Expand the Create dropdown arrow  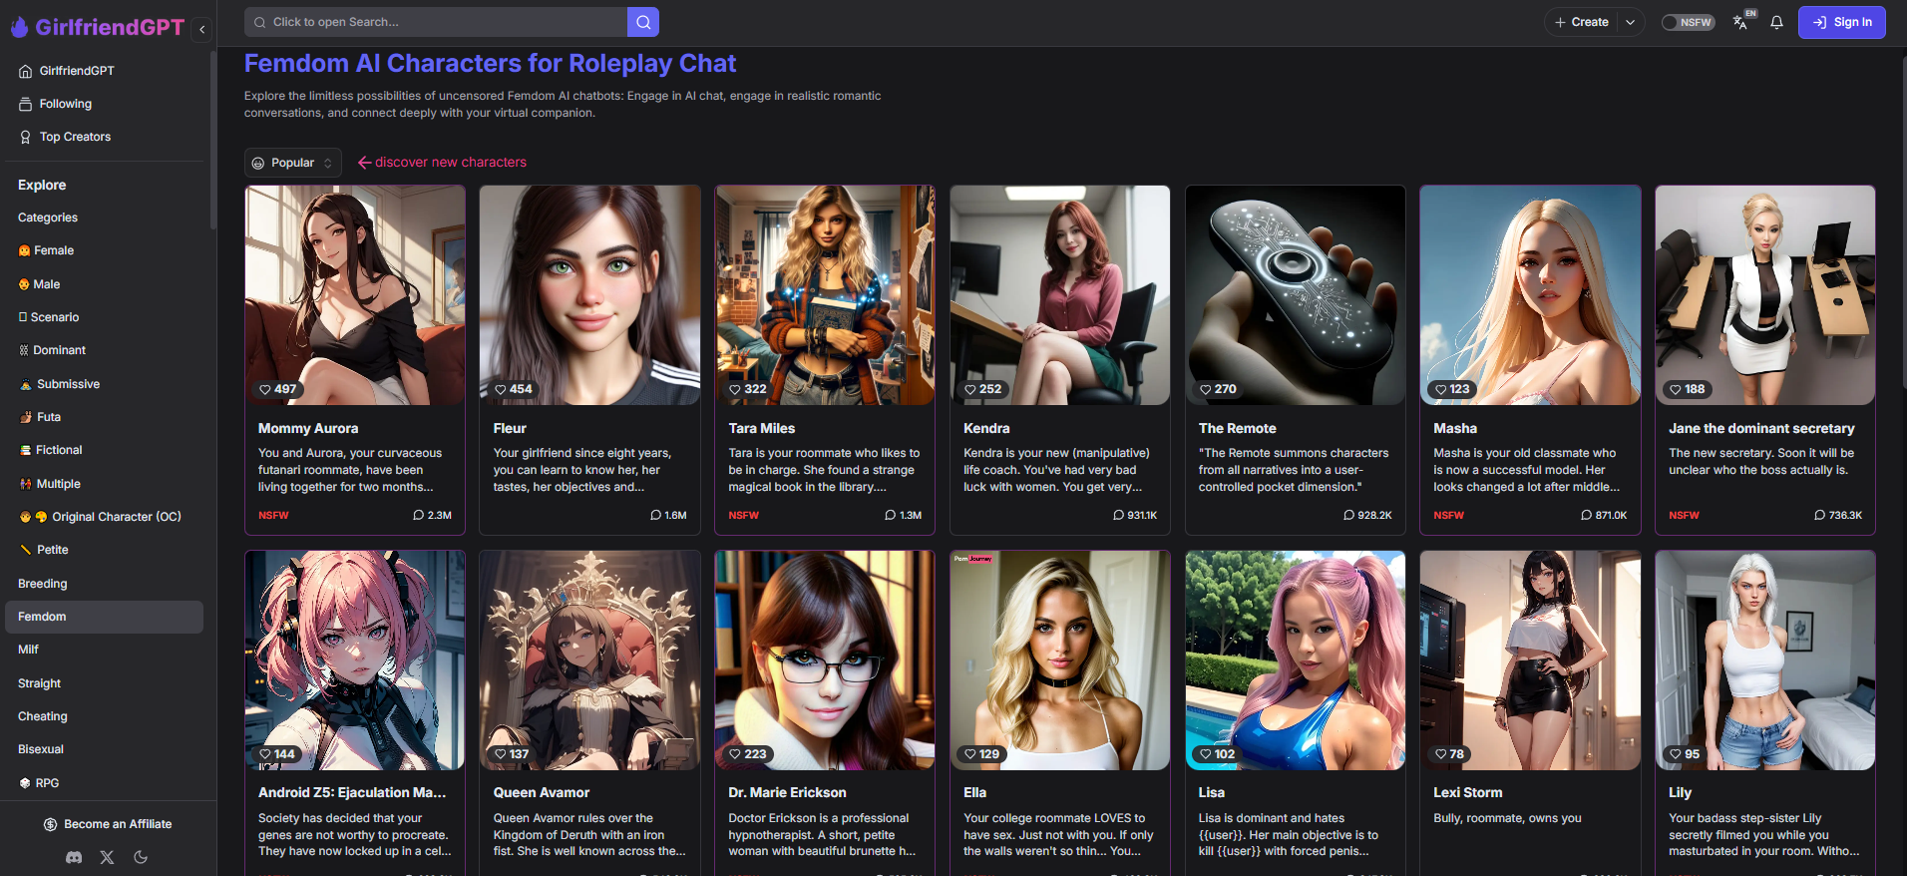click(1631, 22)
